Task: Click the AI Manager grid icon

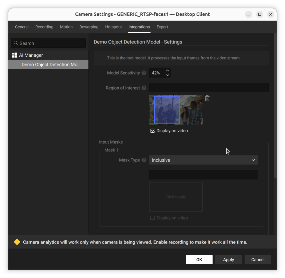Action: pos(14,55)
